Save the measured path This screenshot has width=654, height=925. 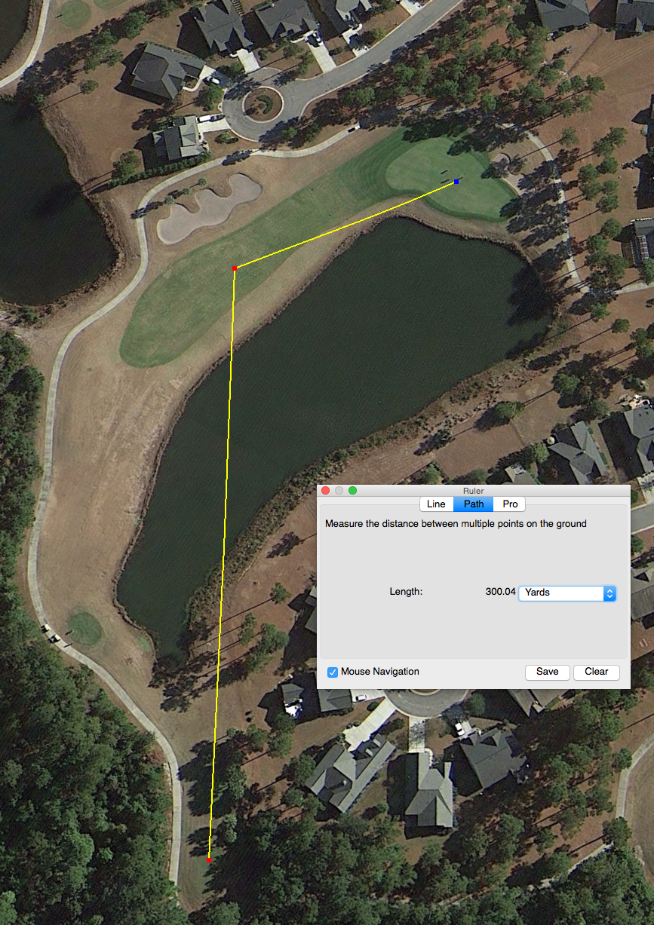pyautogui.click(x=548, y=672)
